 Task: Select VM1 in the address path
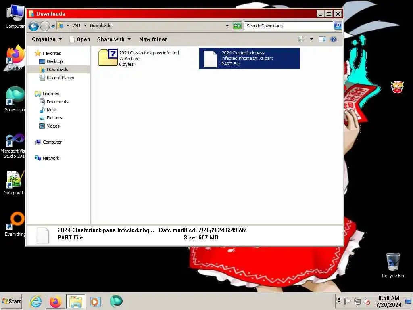coord(76,25)
